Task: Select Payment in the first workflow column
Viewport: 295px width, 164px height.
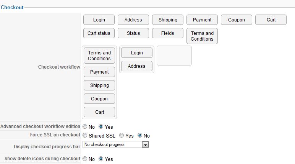Action: click(x=99, y=72)
